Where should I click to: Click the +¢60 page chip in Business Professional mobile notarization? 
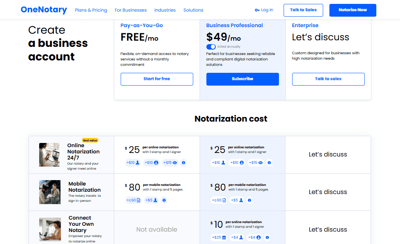click(219, 200)
